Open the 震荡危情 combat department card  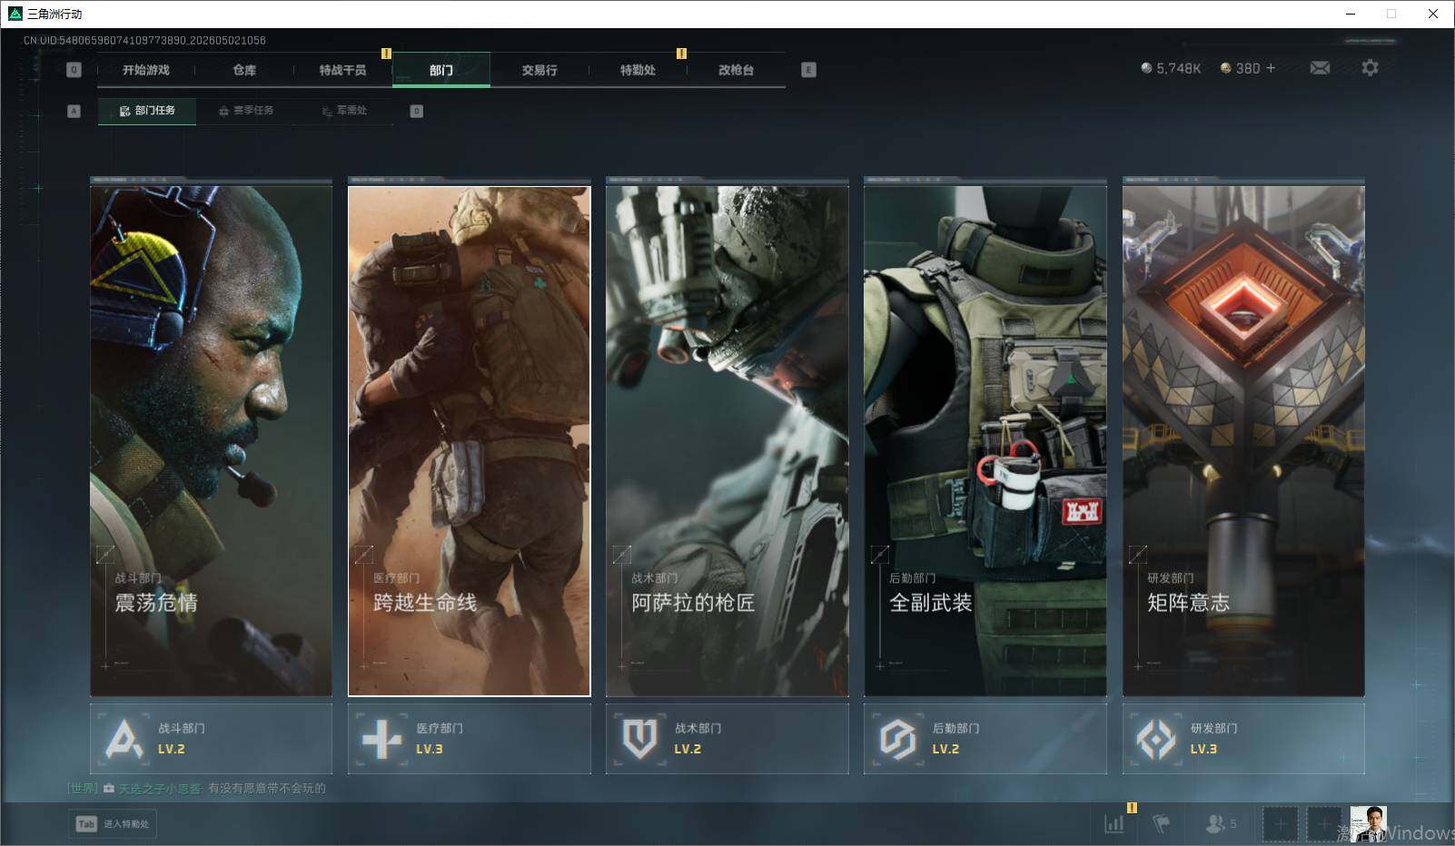tap(211, 441)
